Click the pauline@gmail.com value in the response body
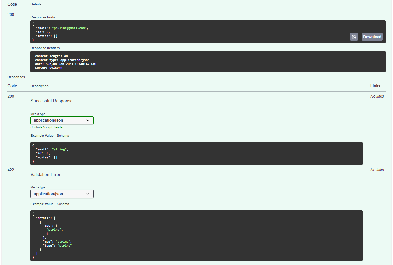The width and height of the screenshot is (393, 265). point(70,28)
